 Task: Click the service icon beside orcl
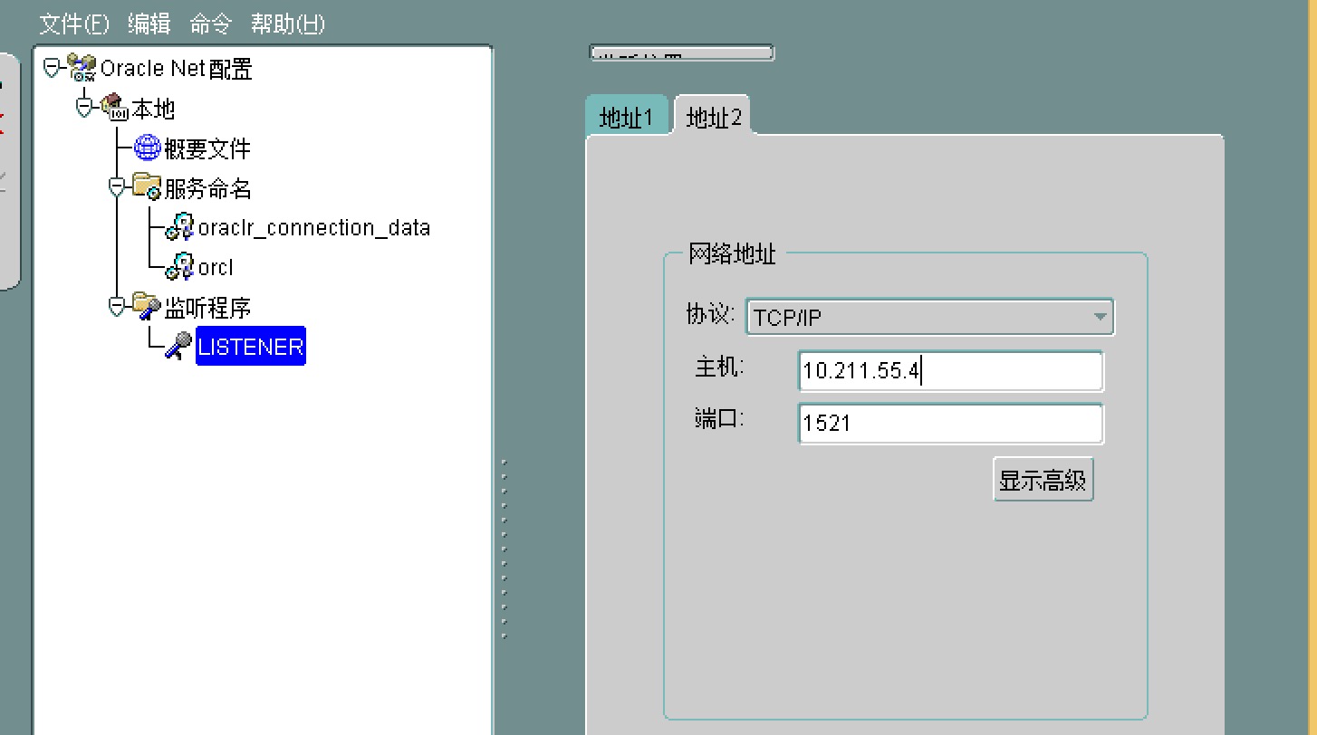179,267
